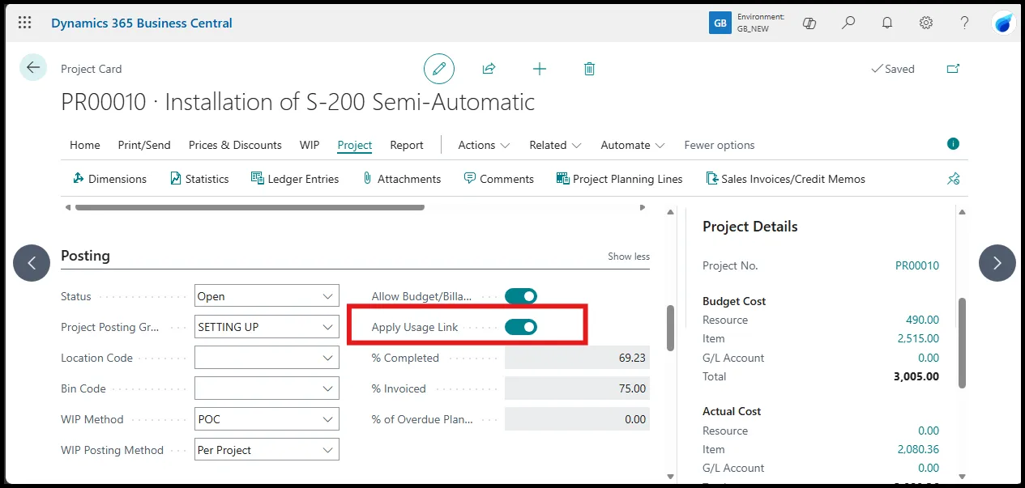1025x488 pixels.
Task: Click the card's vertical scrollbar thumb
Action: [x=670, y=328]
